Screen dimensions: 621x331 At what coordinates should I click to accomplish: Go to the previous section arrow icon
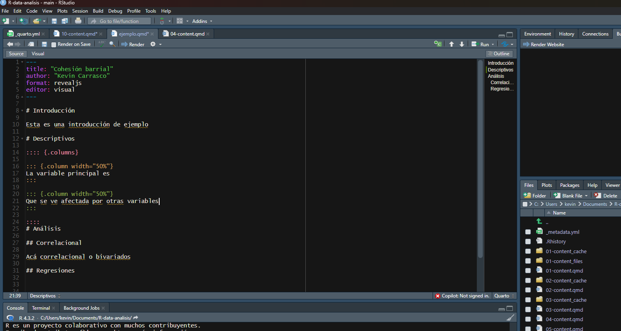(x=452, y=44)
